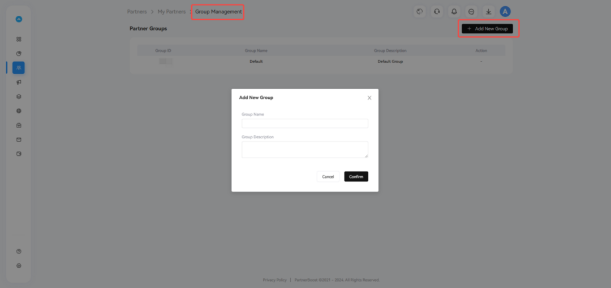Click the Group Name input field
Image resolution: width=611 pixels, height=288 pixels.
click(305, 123)
